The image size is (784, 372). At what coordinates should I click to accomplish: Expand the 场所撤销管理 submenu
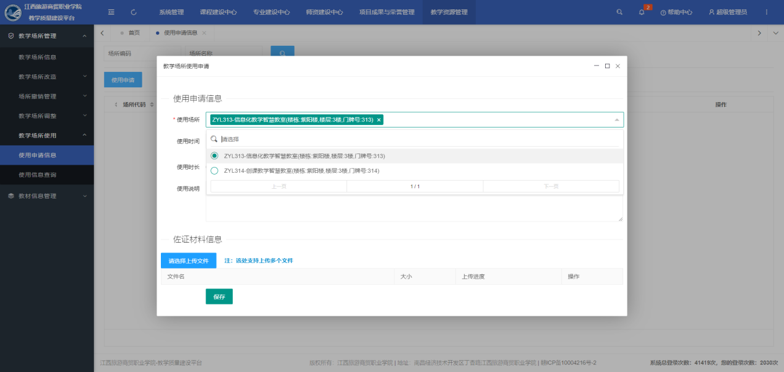(85, 96)
